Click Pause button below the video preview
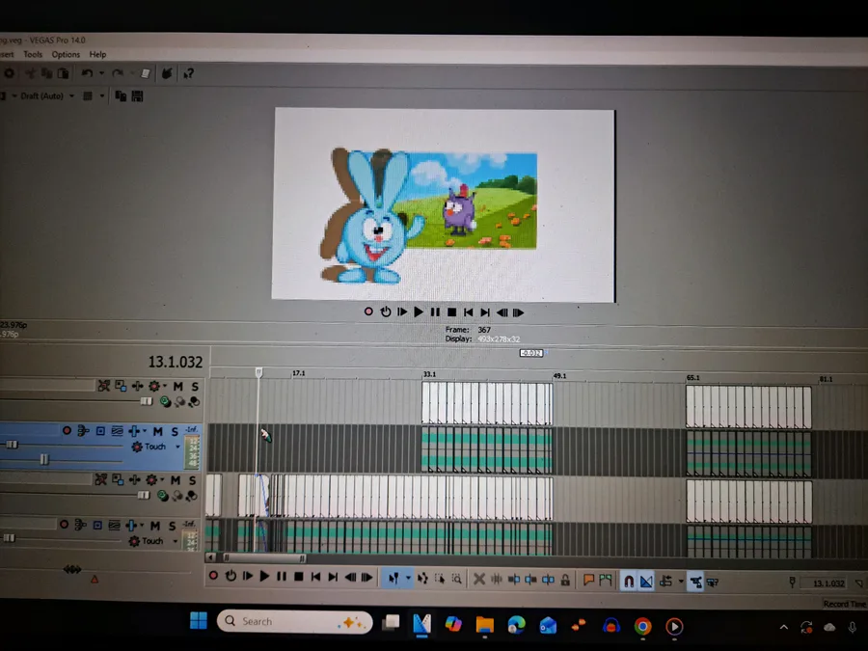This screenshot has height=651, width=868. (435, 312)
